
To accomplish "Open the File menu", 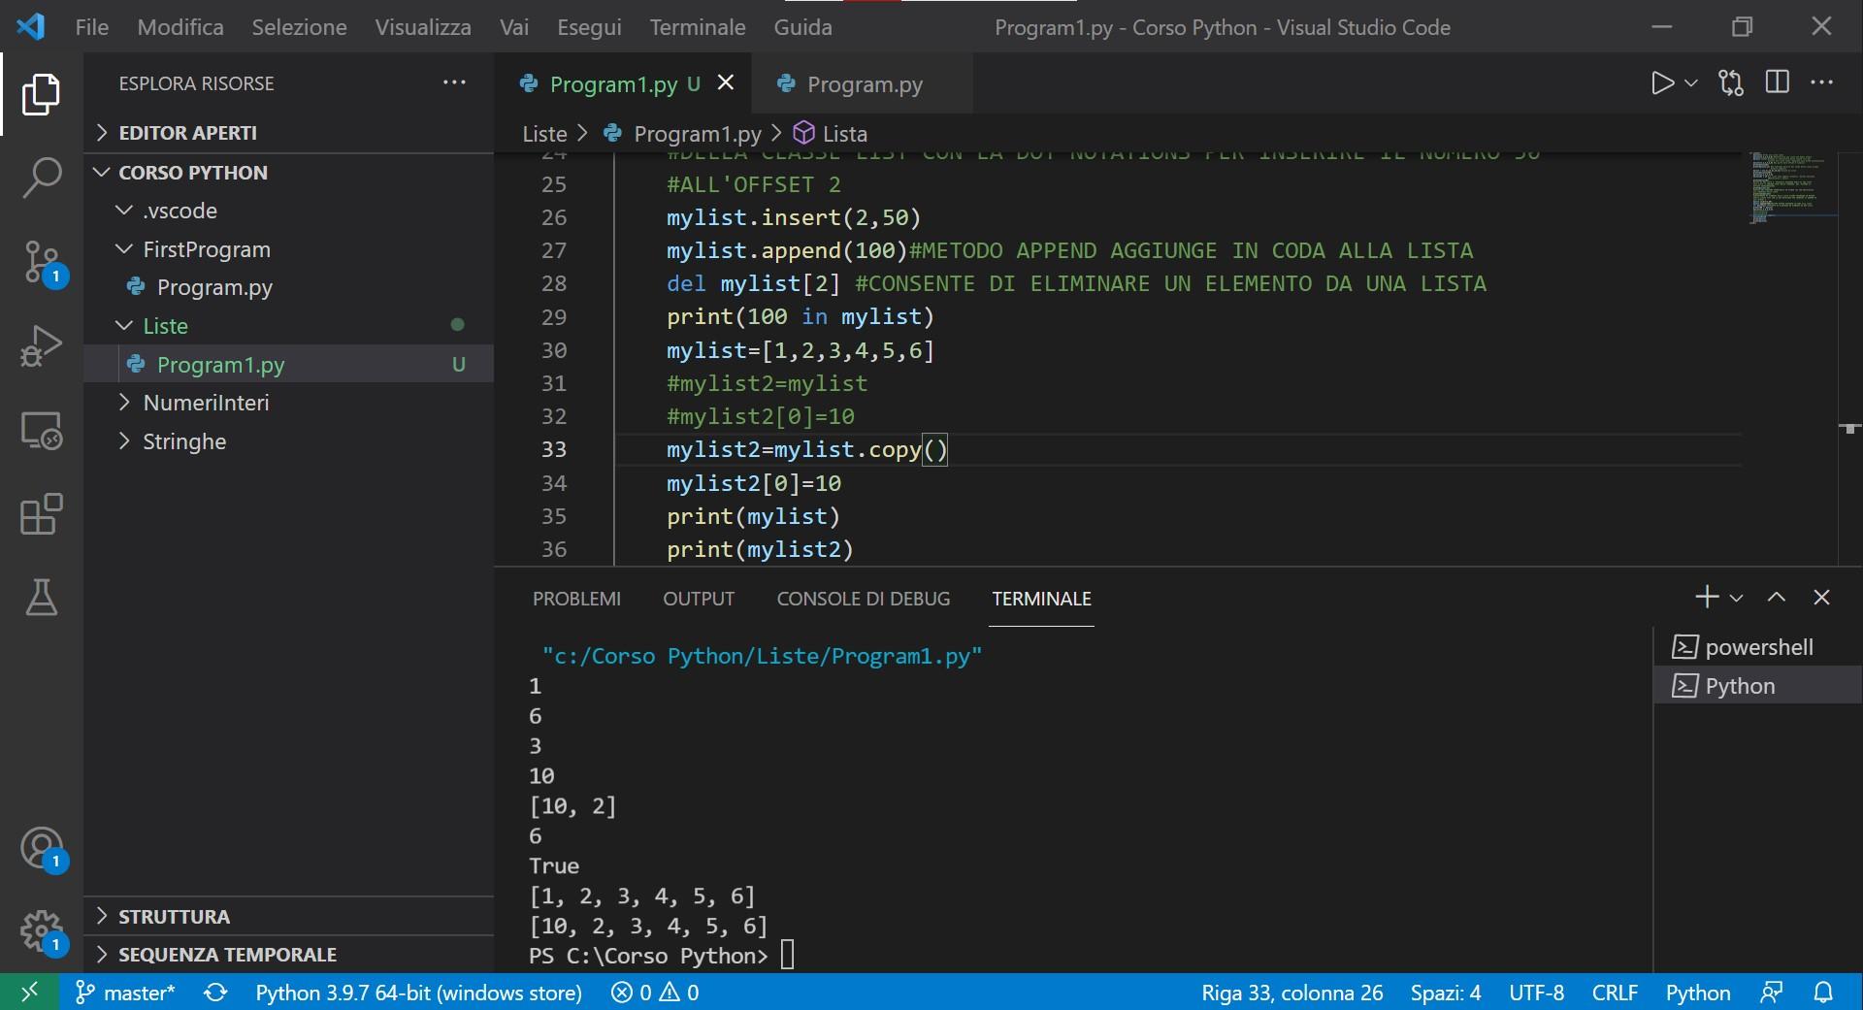I will 92,27.
